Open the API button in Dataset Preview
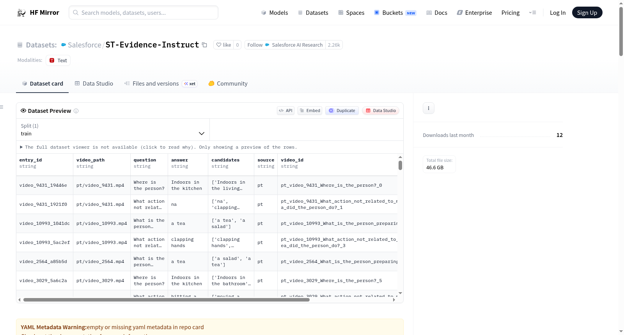This screenshot has height=335, width=624. click(x=285, y=110)
